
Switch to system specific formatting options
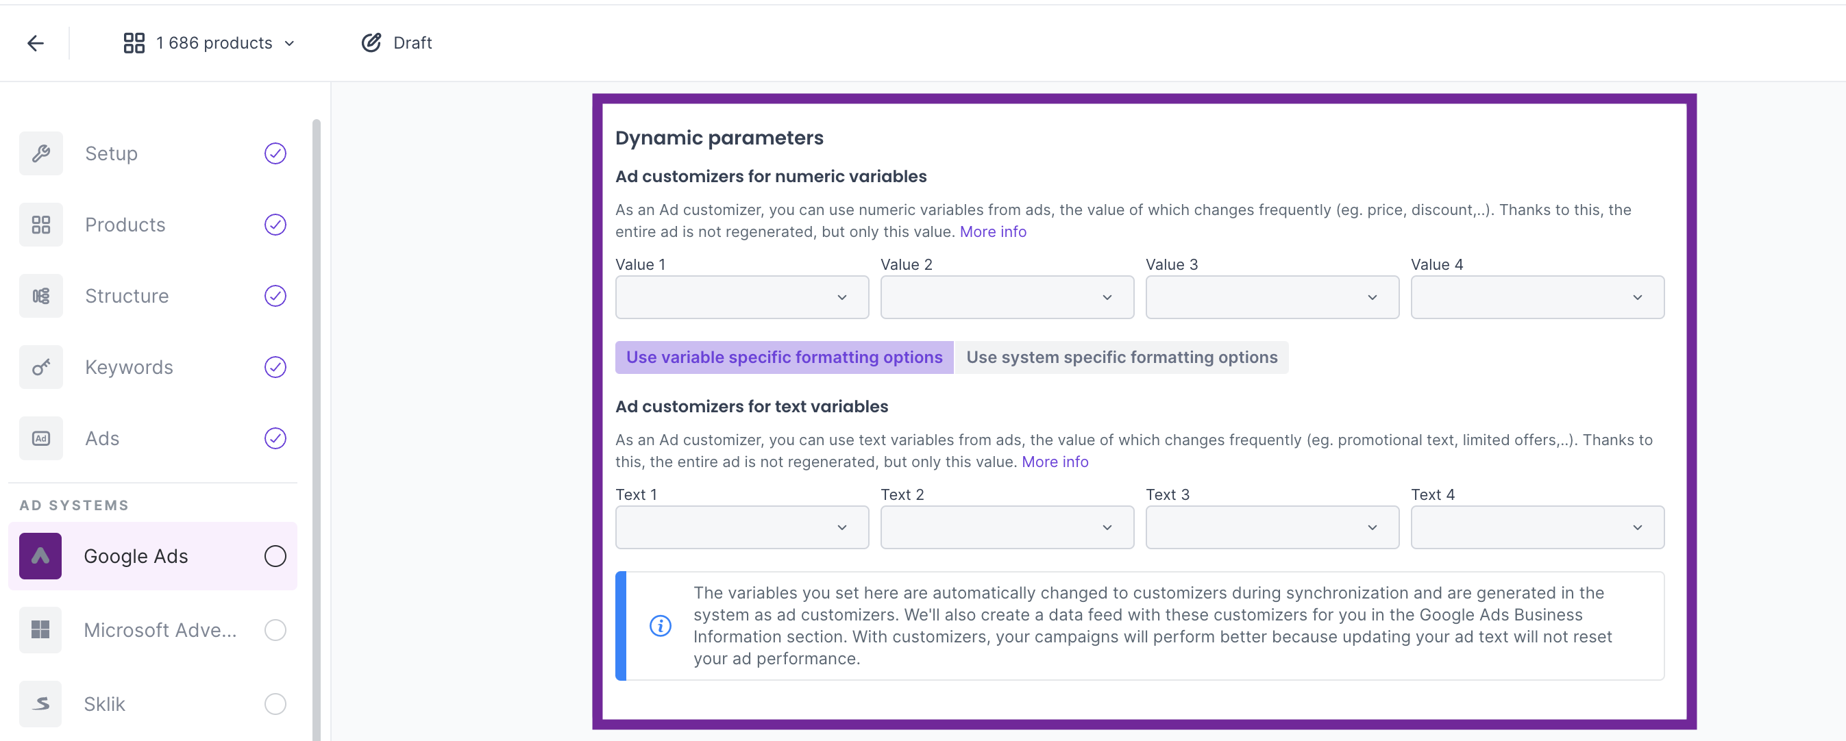[x=1122, y=357]
